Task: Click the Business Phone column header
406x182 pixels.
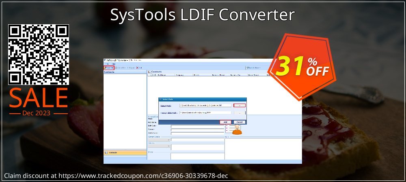Action: point(220,75)
